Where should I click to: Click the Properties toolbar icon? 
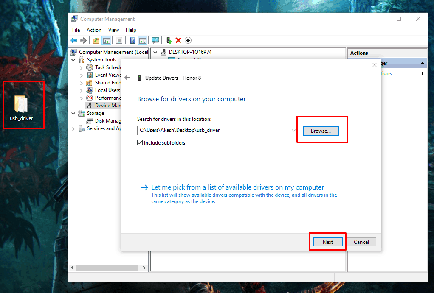pyautogui.click(x=119, y=40)
